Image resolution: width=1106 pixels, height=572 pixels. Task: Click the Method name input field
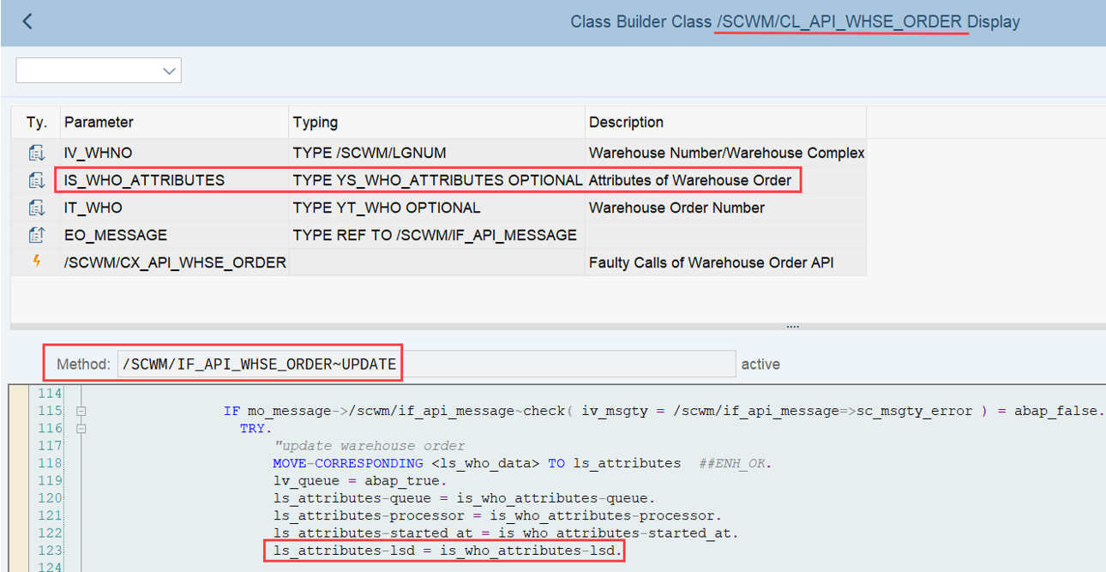pos(426,364)
